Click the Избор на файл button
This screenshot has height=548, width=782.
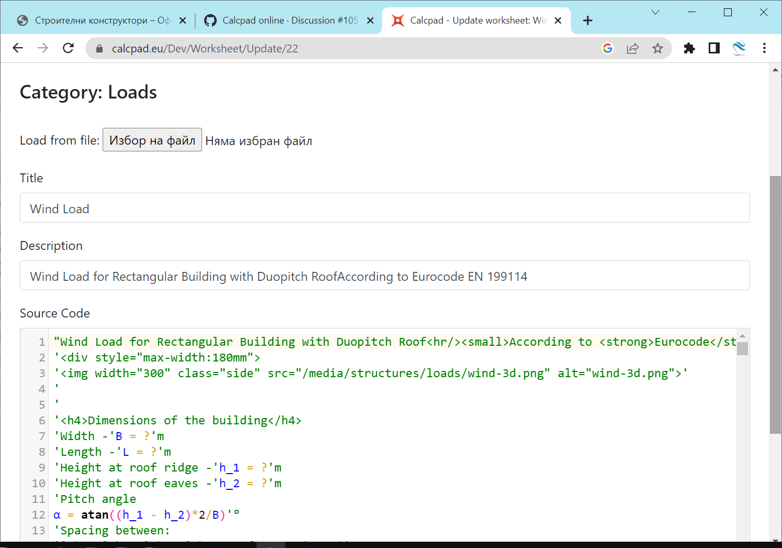tap(152, 139)
